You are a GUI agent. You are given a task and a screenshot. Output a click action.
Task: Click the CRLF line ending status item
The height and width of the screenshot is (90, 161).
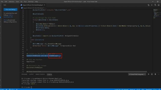pyautogui.click(x=143, y=89)
